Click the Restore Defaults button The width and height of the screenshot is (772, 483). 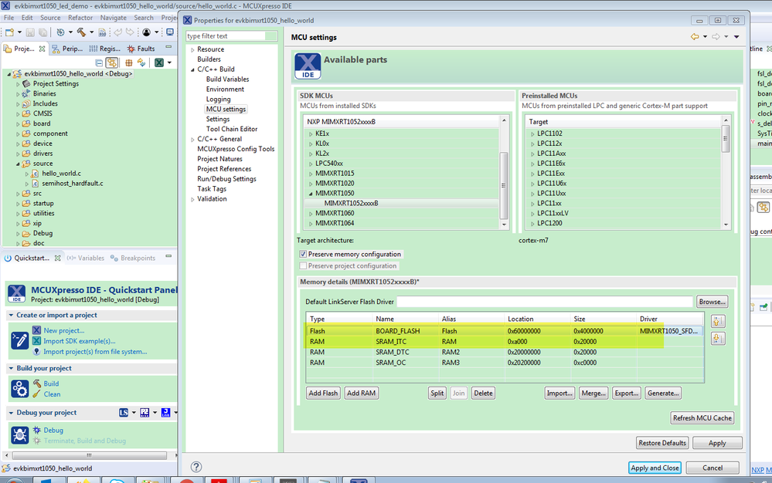(662, 443)
